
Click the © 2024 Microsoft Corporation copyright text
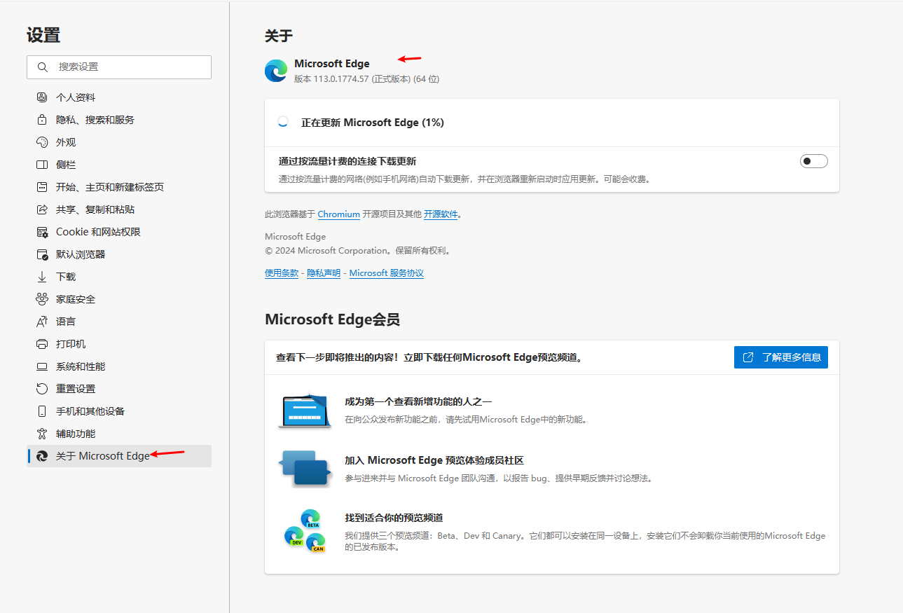pos(358,251)
